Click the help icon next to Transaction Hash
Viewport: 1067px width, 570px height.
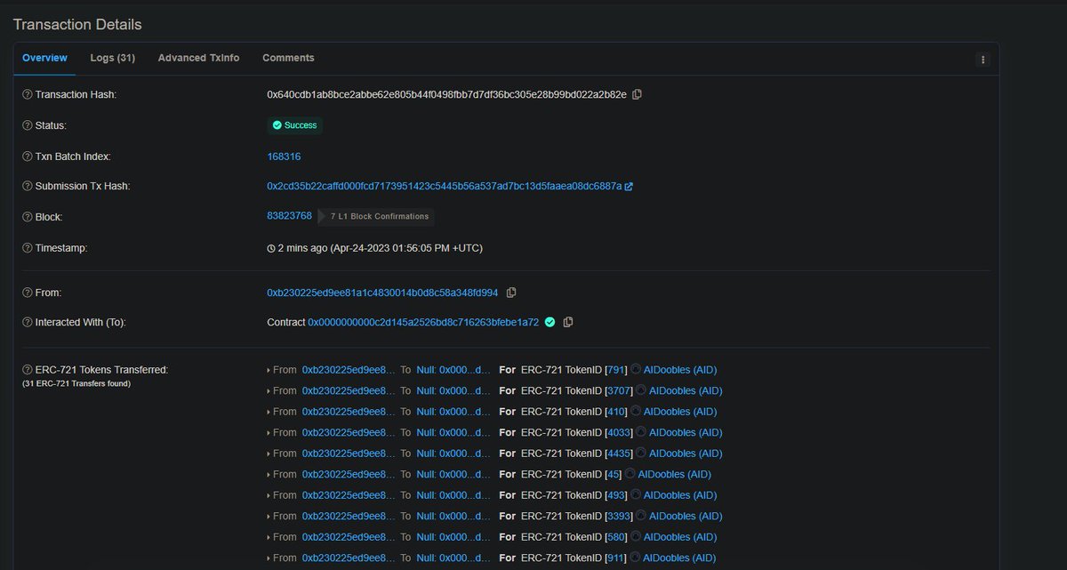[23, 93]
